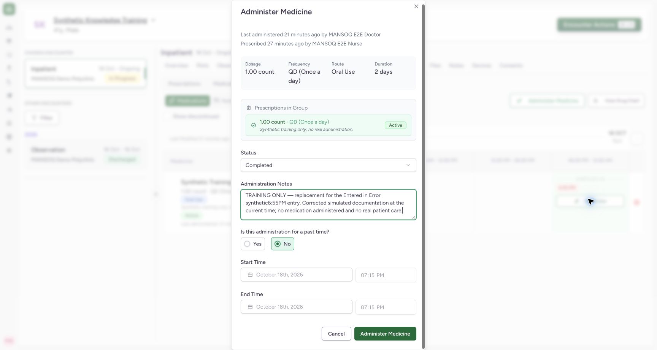Click the End Time 07:15 PM field

386,307
